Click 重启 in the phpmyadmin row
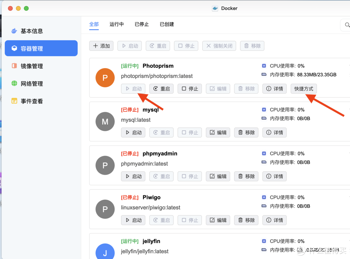The height and width of the screenshot is (259, 350). [x=161, y=176]
